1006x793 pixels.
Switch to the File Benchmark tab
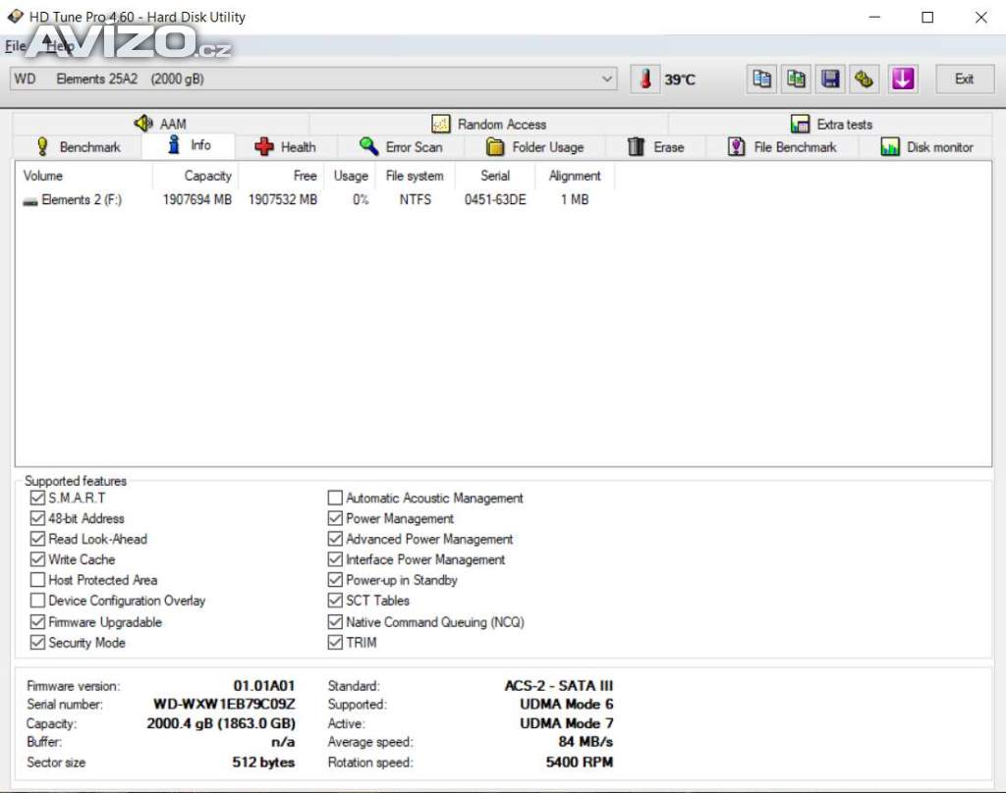[783, 147]
